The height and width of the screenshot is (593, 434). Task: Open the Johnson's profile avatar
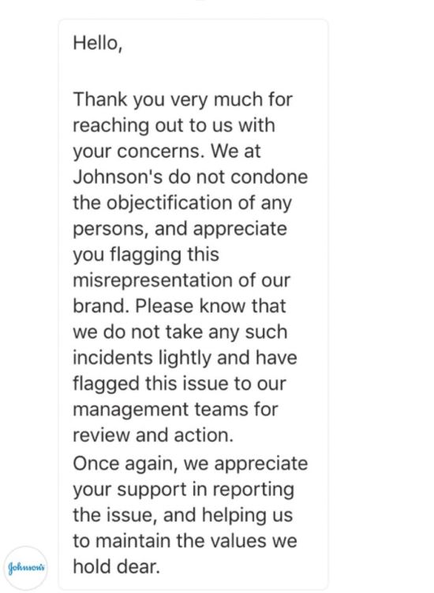(x=25, y=567)
